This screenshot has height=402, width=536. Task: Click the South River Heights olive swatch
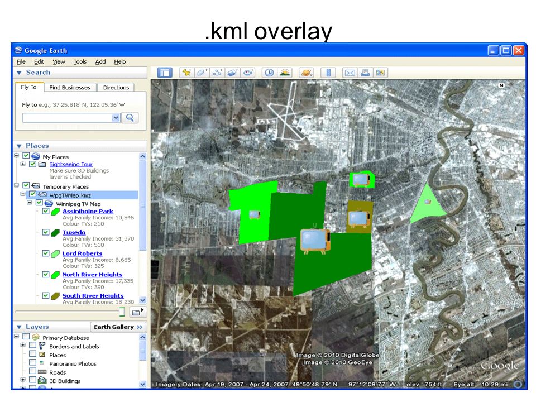click(55, 296)
